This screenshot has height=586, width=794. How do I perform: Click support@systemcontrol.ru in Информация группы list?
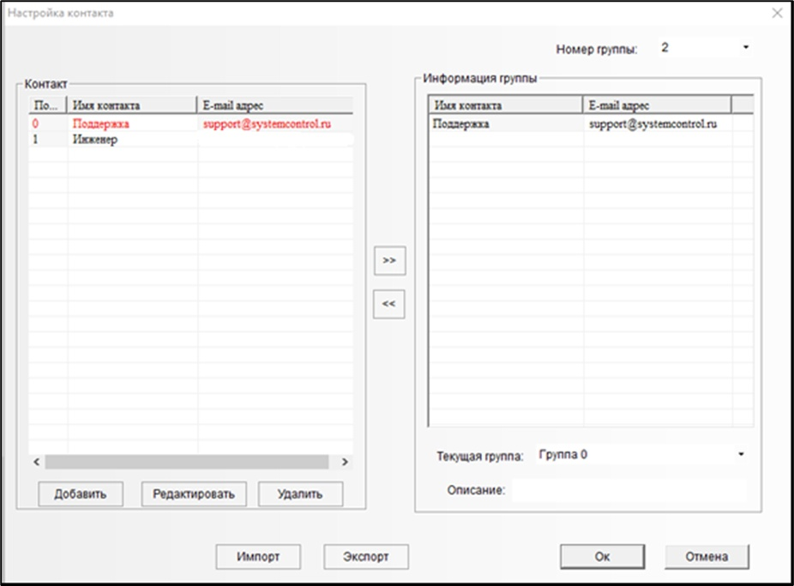[653, 124]
